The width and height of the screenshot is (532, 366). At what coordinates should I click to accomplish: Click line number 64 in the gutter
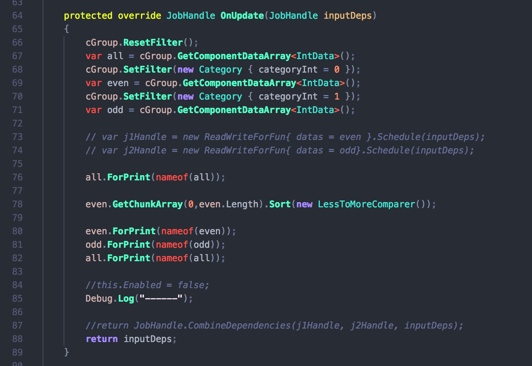coord(17,16)
